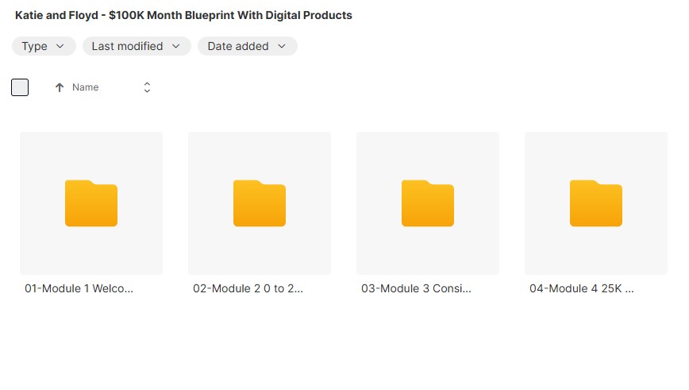Tick the select-all checkbox
This screenshot has height=390, width=689.
coord(20,87)
